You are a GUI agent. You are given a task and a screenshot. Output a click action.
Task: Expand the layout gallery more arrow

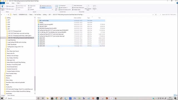(53, 9)
